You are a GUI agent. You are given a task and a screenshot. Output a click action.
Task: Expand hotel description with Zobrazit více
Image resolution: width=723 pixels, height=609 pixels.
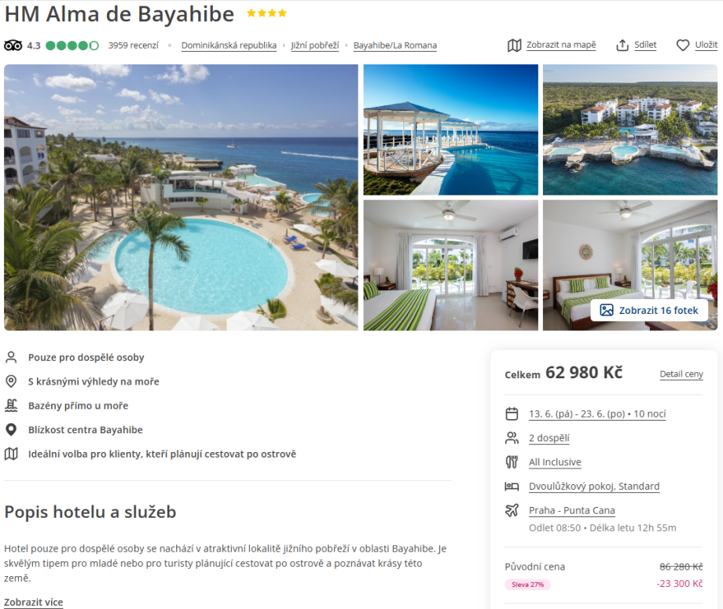(34, 602)
